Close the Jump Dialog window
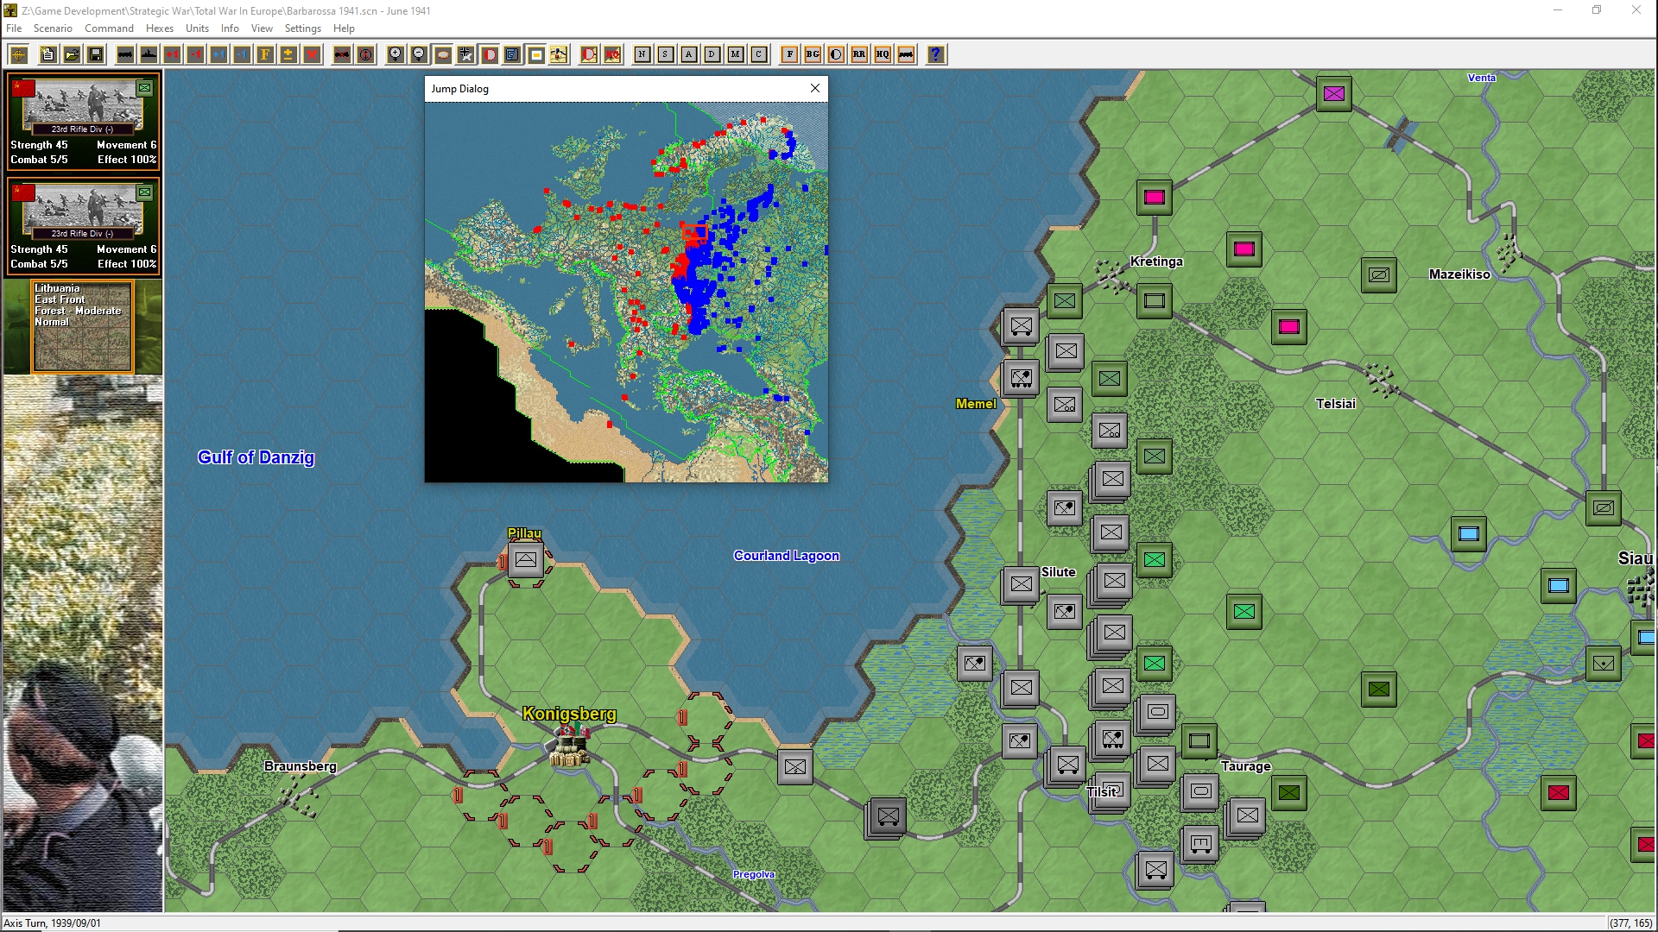This screenshot has width=1658, height=932. pos(814,88)
